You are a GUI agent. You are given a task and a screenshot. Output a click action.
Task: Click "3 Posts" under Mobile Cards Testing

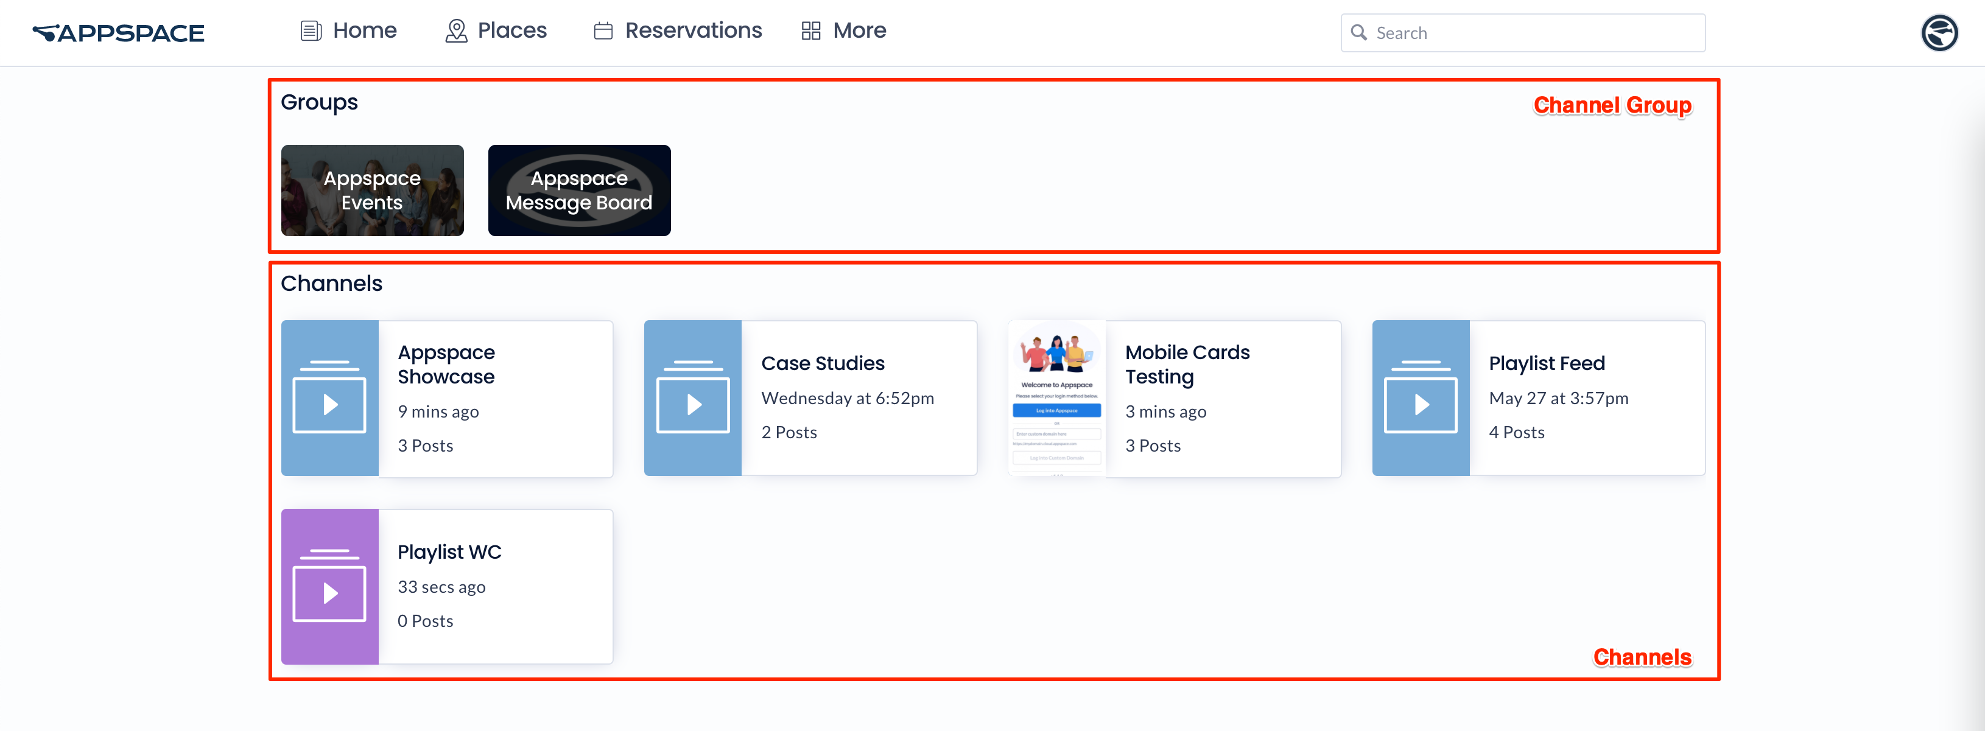1153,445
